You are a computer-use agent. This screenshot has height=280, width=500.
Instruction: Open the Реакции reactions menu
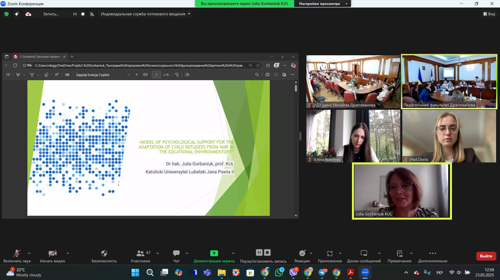tap(302, 256)
